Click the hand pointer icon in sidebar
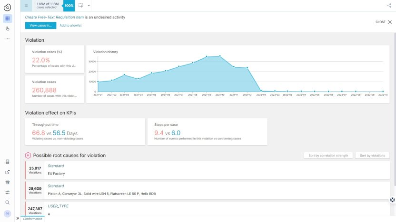 [x=7, y=28]
